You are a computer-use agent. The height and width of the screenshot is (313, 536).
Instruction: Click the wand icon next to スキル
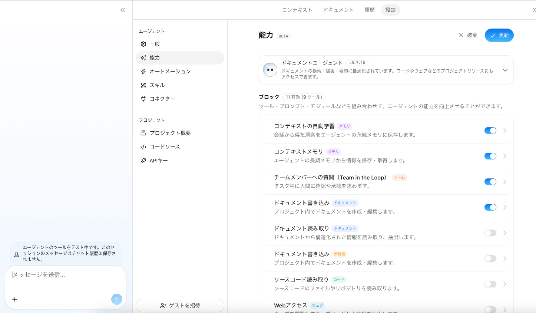(143, 85)
